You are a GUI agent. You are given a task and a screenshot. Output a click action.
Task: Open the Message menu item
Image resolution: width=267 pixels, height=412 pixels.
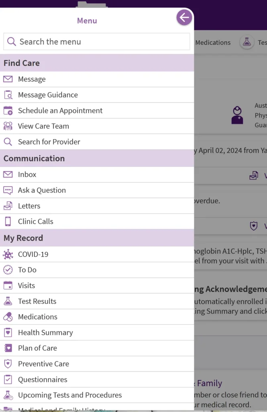pos(97,79)
